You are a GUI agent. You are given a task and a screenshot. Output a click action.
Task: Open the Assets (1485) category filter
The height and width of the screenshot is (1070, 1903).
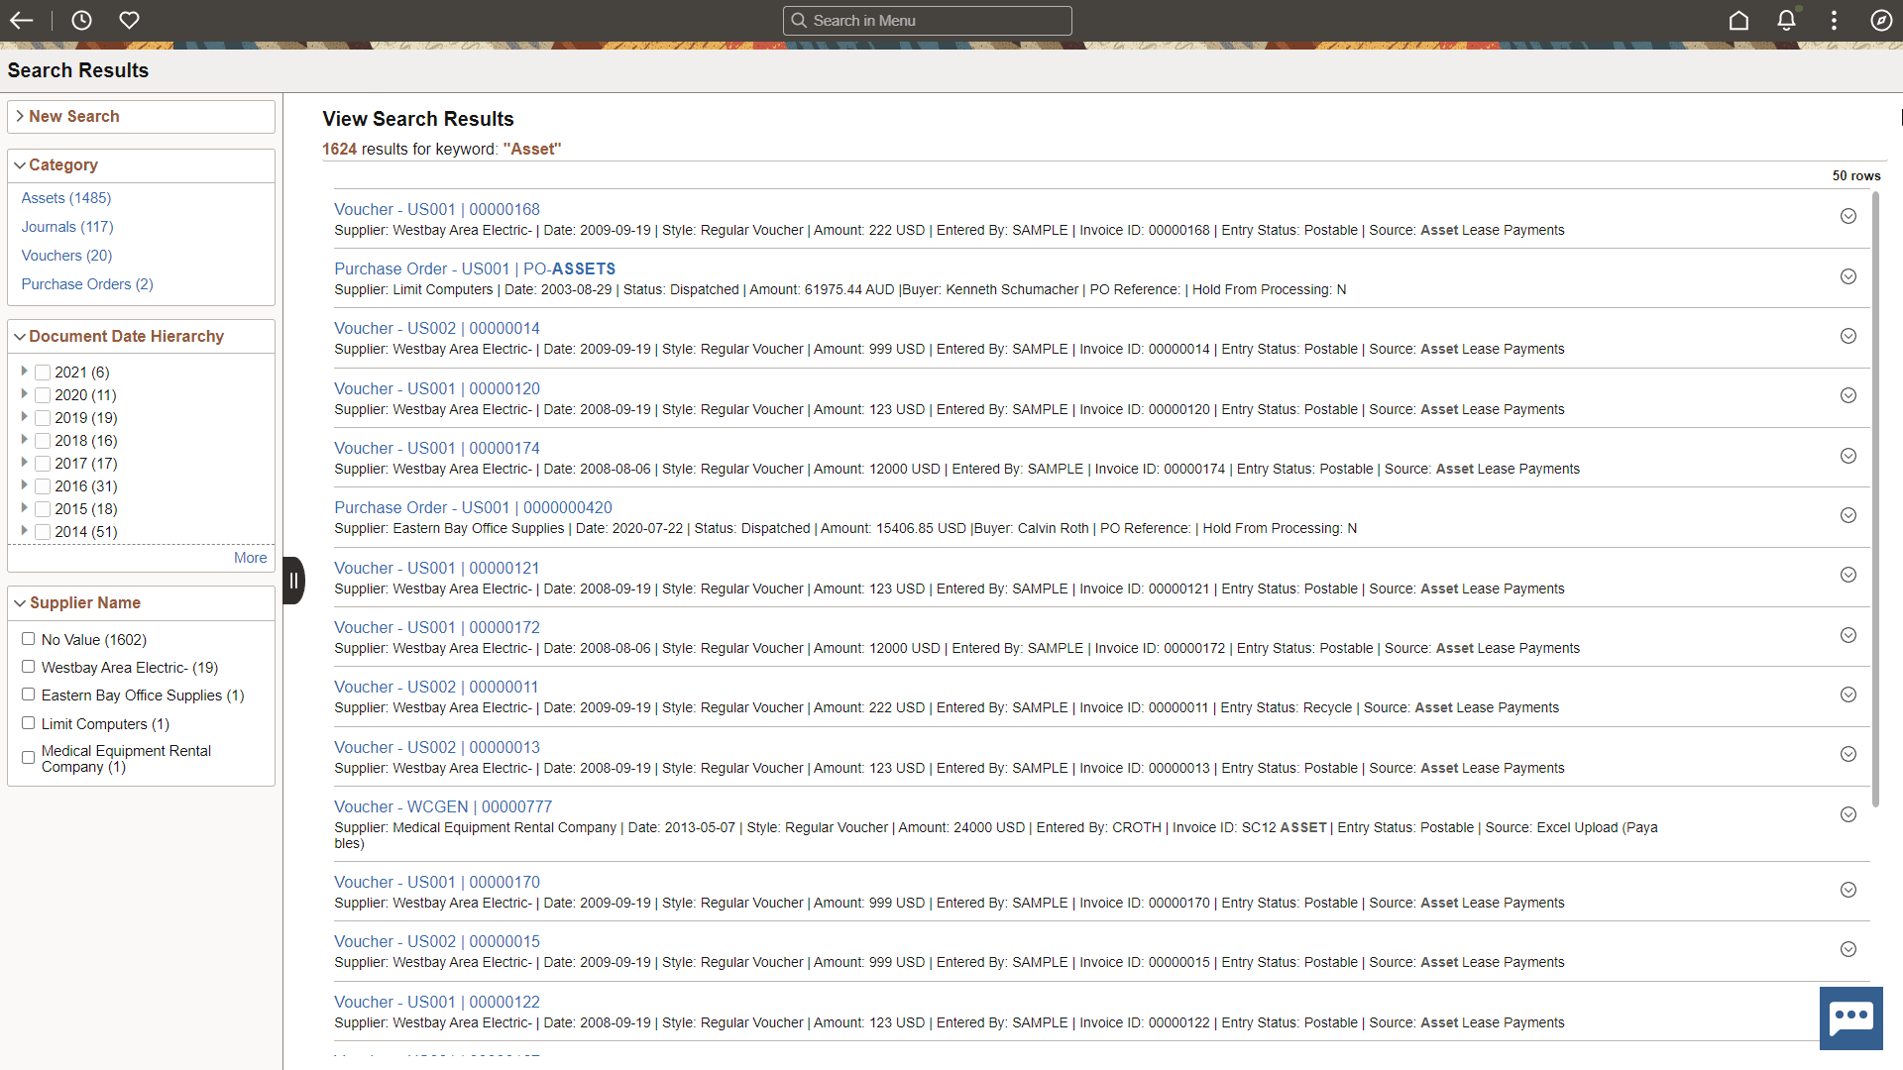pyautogui.click(x=65, y=197)
